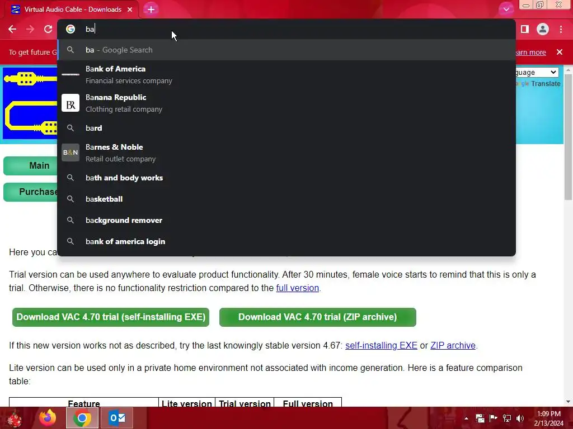Open the language select dropdown
The width and height of the screenshot is (573, 429).
pos(537,72)
